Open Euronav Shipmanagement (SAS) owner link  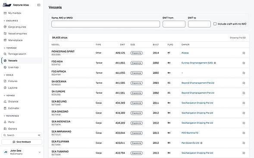coord(197,63)
